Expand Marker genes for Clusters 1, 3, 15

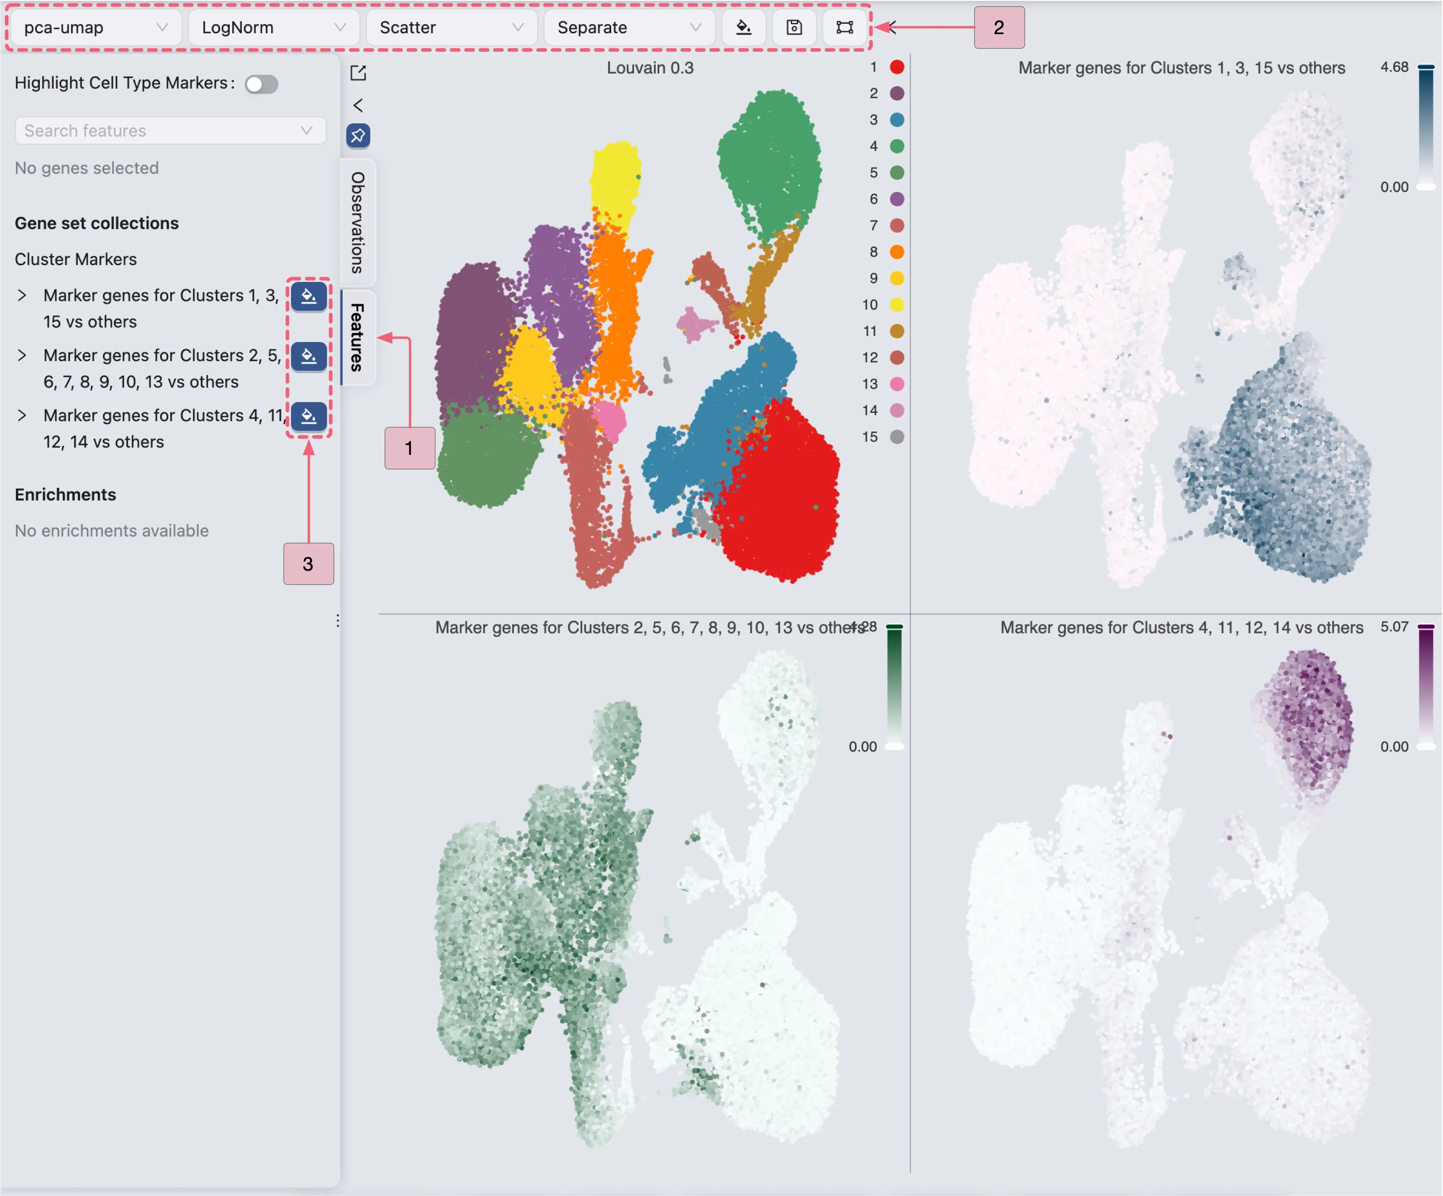[x=21, y=295]
